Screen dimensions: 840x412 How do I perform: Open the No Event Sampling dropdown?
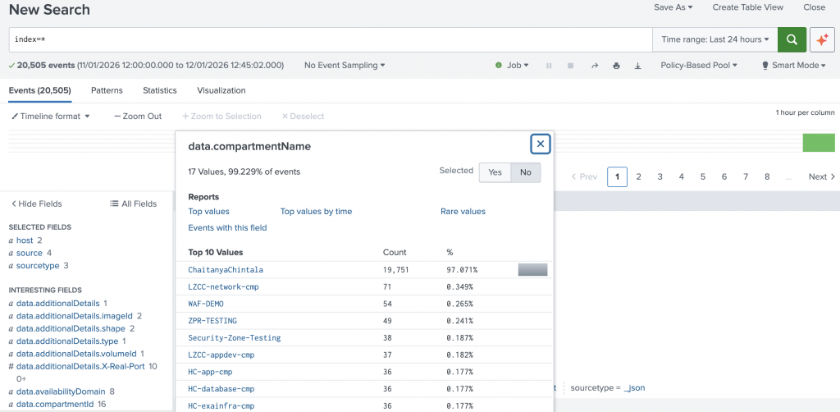coord(344,66)
